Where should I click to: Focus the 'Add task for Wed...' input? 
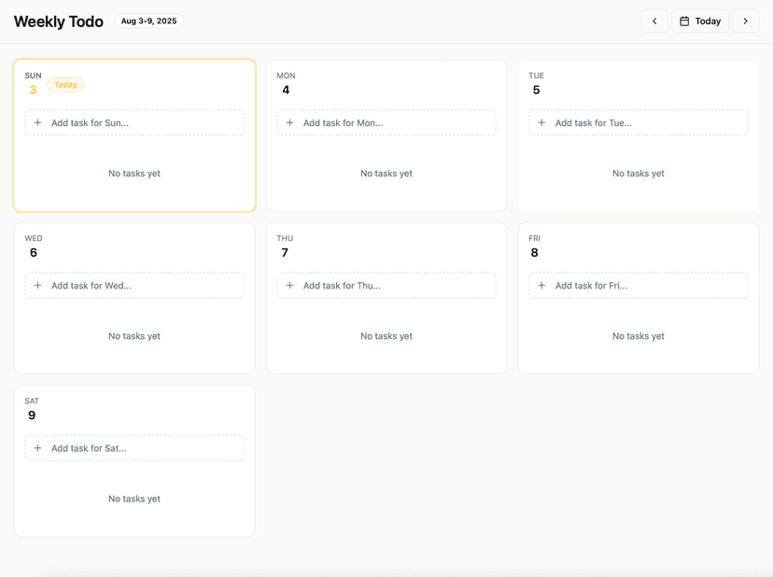click(x=134, y=286)
